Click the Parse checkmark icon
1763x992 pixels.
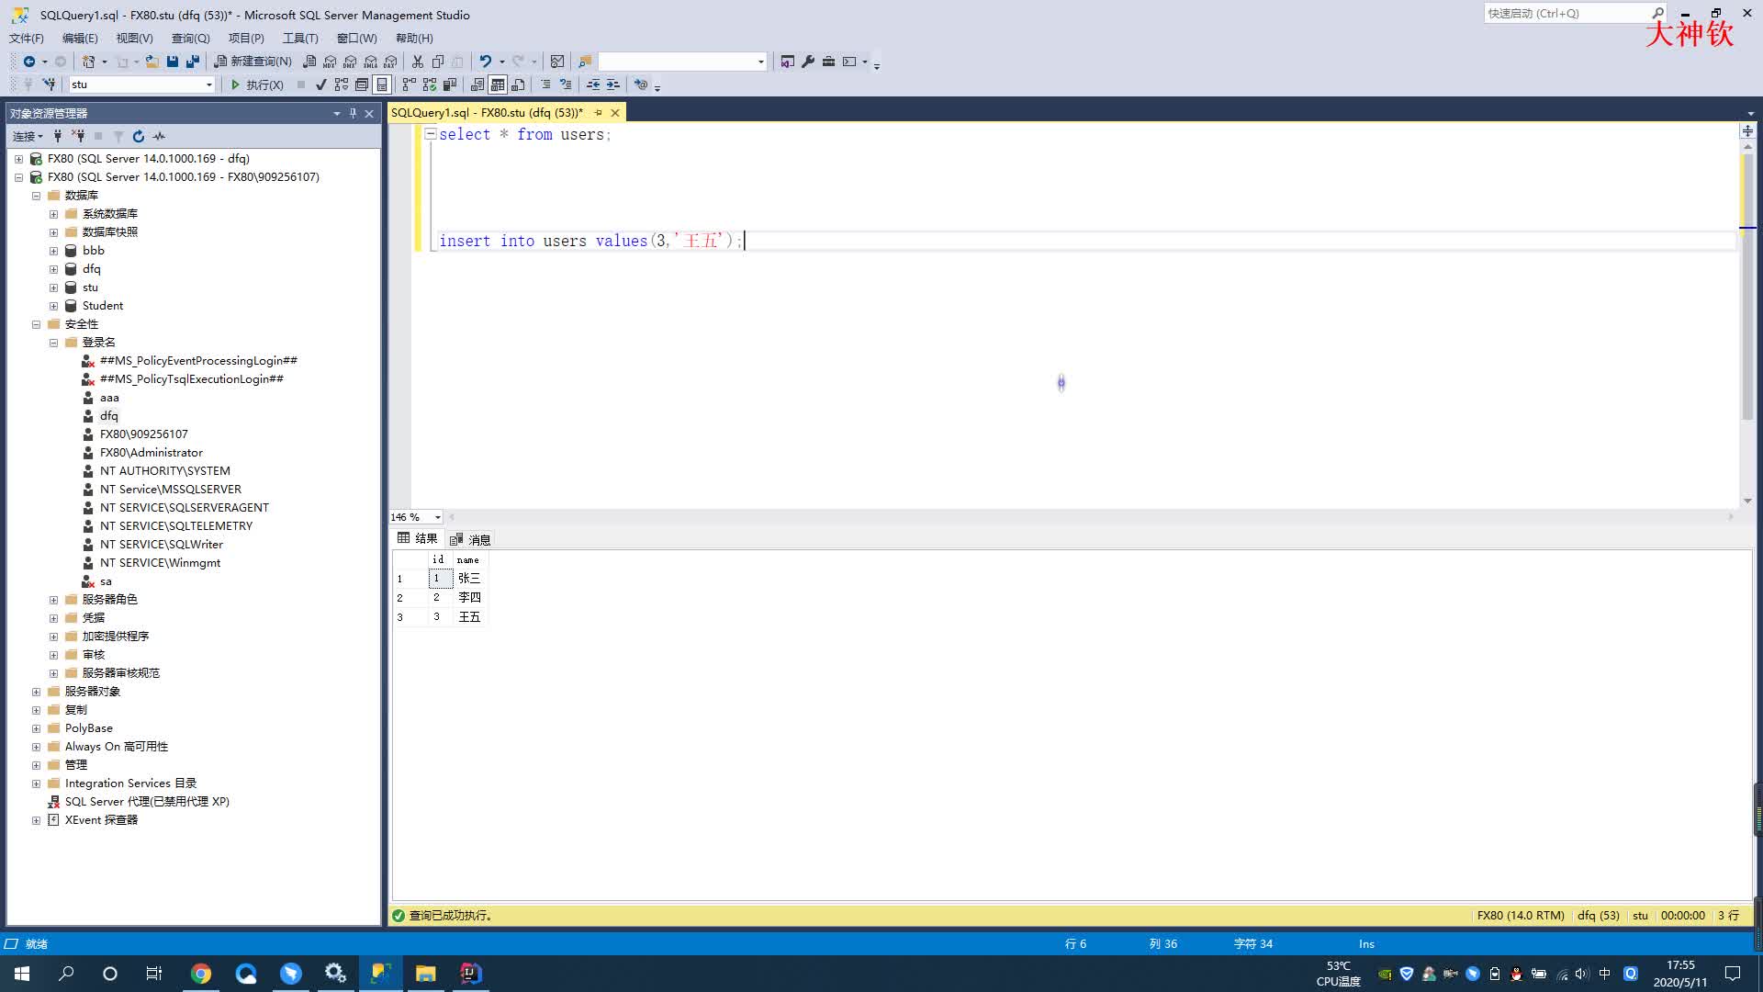tap(320, 85)
